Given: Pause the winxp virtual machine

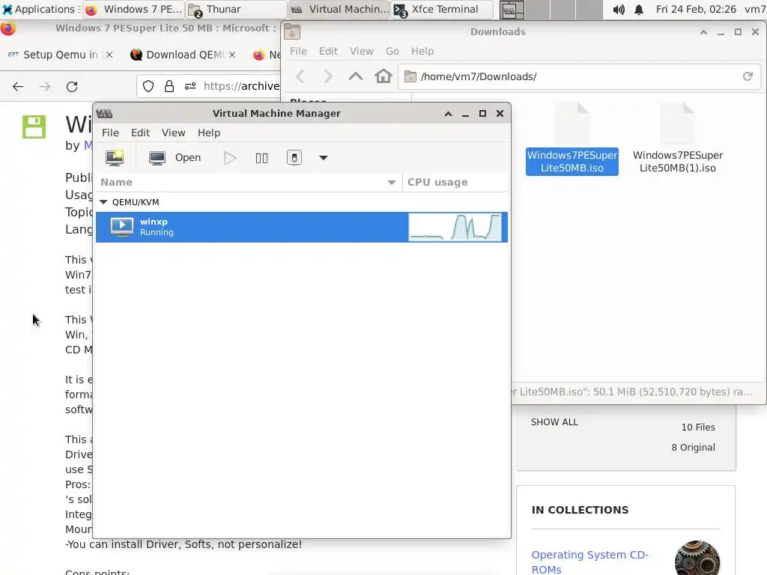Looking at the screenshot, I should coord(261,157).
